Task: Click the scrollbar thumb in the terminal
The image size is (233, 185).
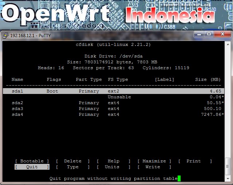Action: (228, 166)
